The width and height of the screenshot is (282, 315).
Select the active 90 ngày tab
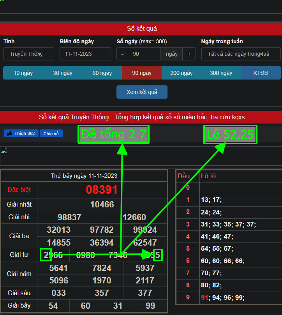tap(142, 73)
